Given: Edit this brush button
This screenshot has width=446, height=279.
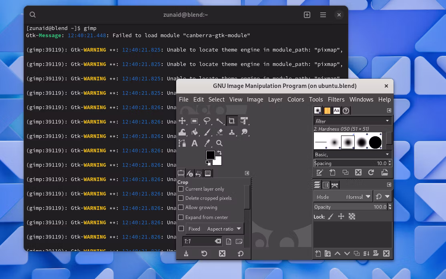Looking at the screenshot, I should point(319,172).
